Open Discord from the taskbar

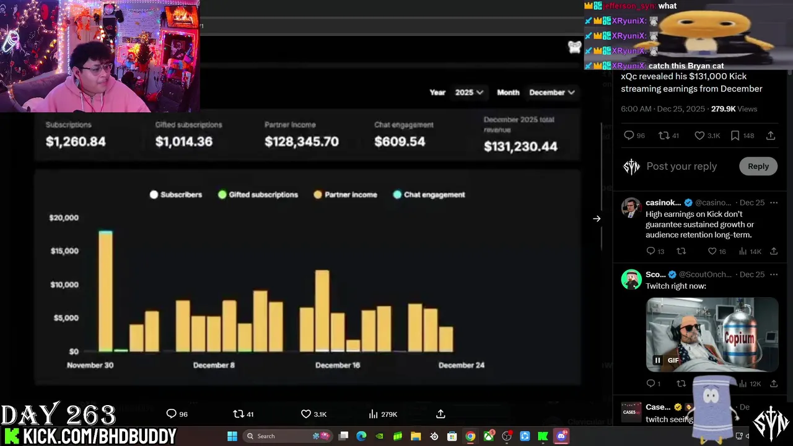(561, 436)
